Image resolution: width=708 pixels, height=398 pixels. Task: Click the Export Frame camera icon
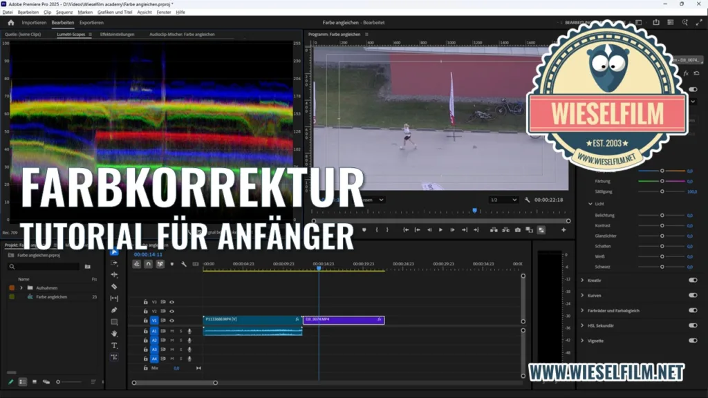518,229
